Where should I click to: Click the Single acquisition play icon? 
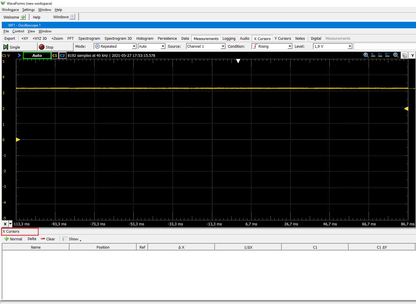point(6,47)
